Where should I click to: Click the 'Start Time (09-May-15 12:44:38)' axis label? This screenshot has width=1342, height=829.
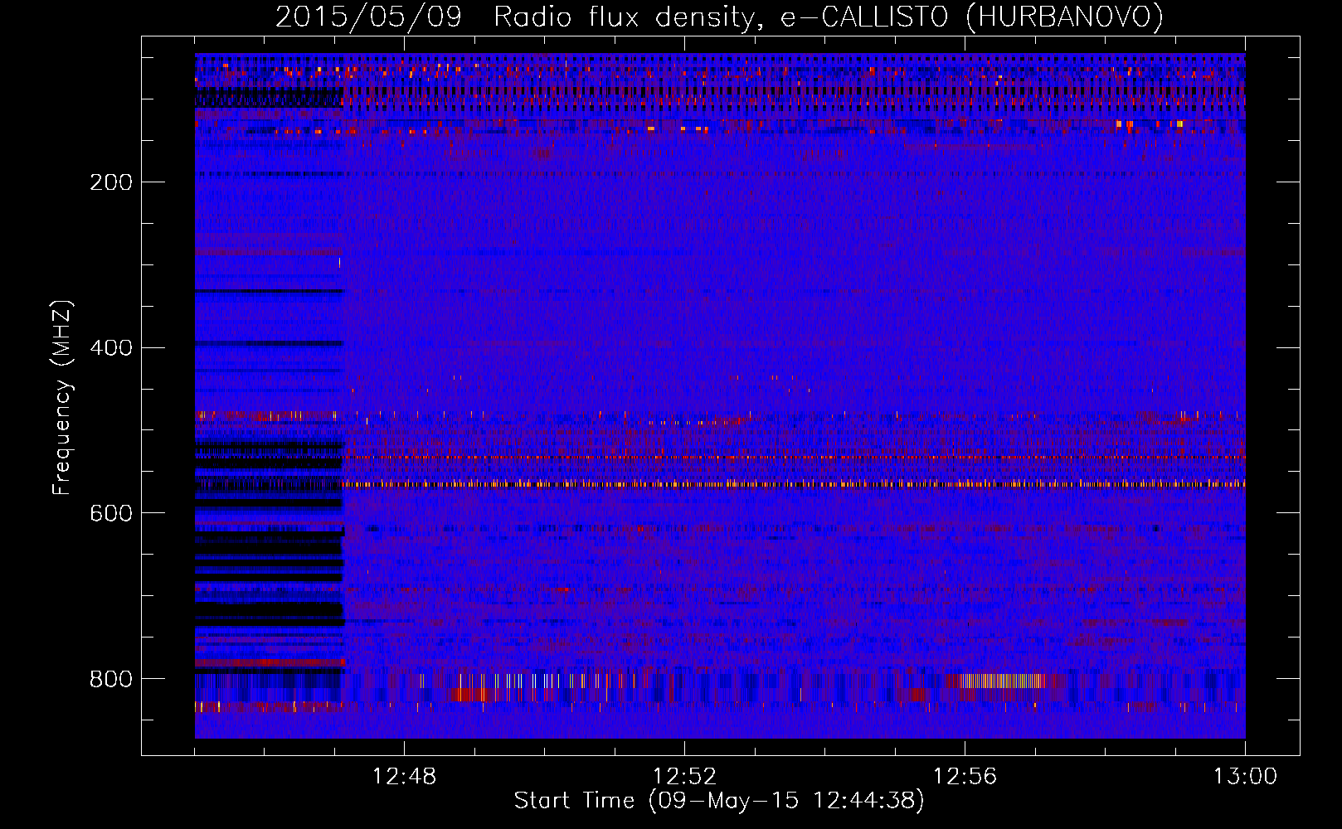tap(719, 801)
